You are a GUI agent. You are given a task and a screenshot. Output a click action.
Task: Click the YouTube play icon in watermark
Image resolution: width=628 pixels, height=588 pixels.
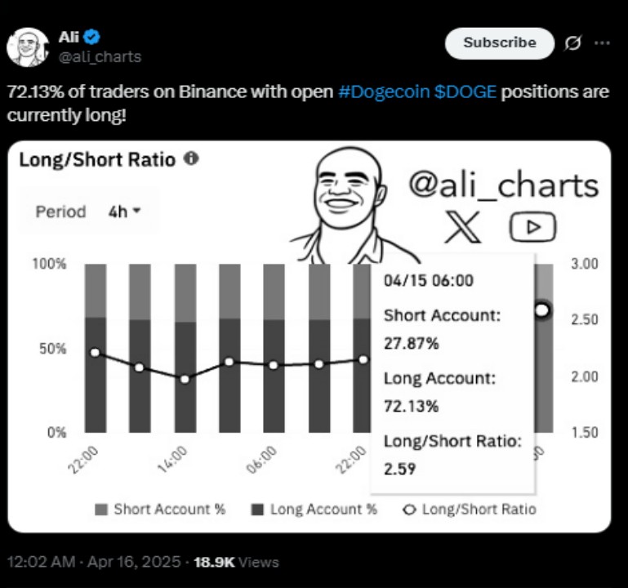532,227
